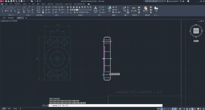Click the Paste (붙여넣기) clipboard icon

(x=146, y=9)
